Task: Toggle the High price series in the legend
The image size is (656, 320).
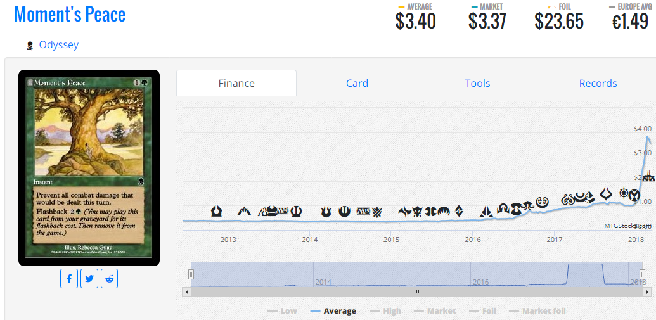Action: (385, 310)
